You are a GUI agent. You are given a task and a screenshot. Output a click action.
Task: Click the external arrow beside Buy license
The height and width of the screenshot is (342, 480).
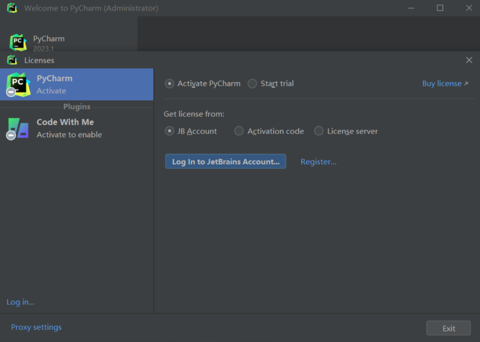pyautogui.click(x=466, y=84)
